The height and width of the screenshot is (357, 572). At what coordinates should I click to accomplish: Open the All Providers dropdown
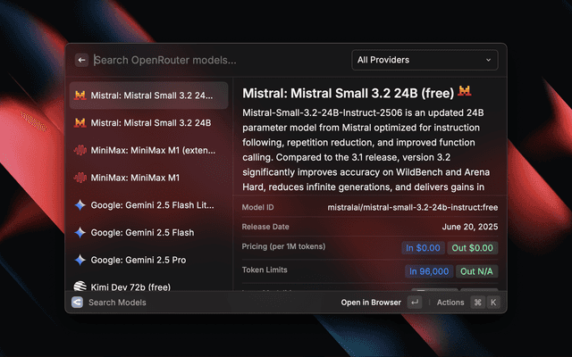click(425, 60)
